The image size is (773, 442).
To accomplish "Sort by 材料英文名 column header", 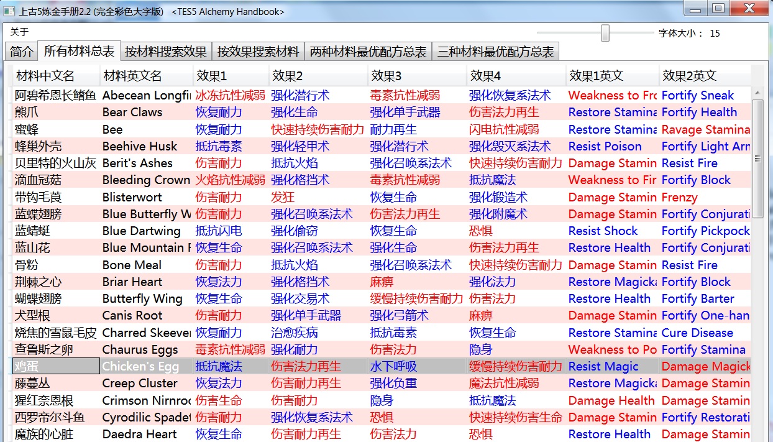I will pos(147,76).
